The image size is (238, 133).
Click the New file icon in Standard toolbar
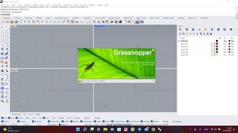coord(3,22)
